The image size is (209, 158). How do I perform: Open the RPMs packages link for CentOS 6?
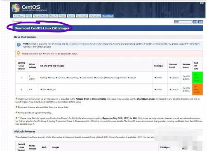click(158, 89)
